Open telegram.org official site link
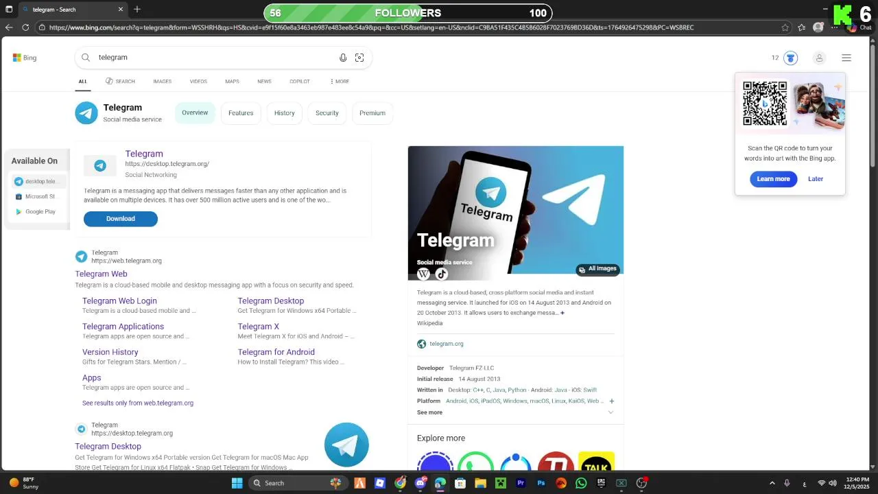The width and height of the screenshot is (878, 494). (446, 344)
